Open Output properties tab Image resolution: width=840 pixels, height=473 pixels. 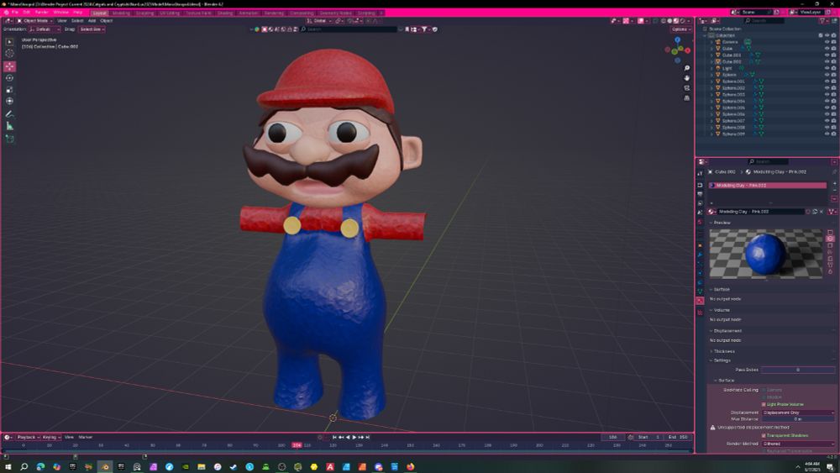[x=701, y=194]
